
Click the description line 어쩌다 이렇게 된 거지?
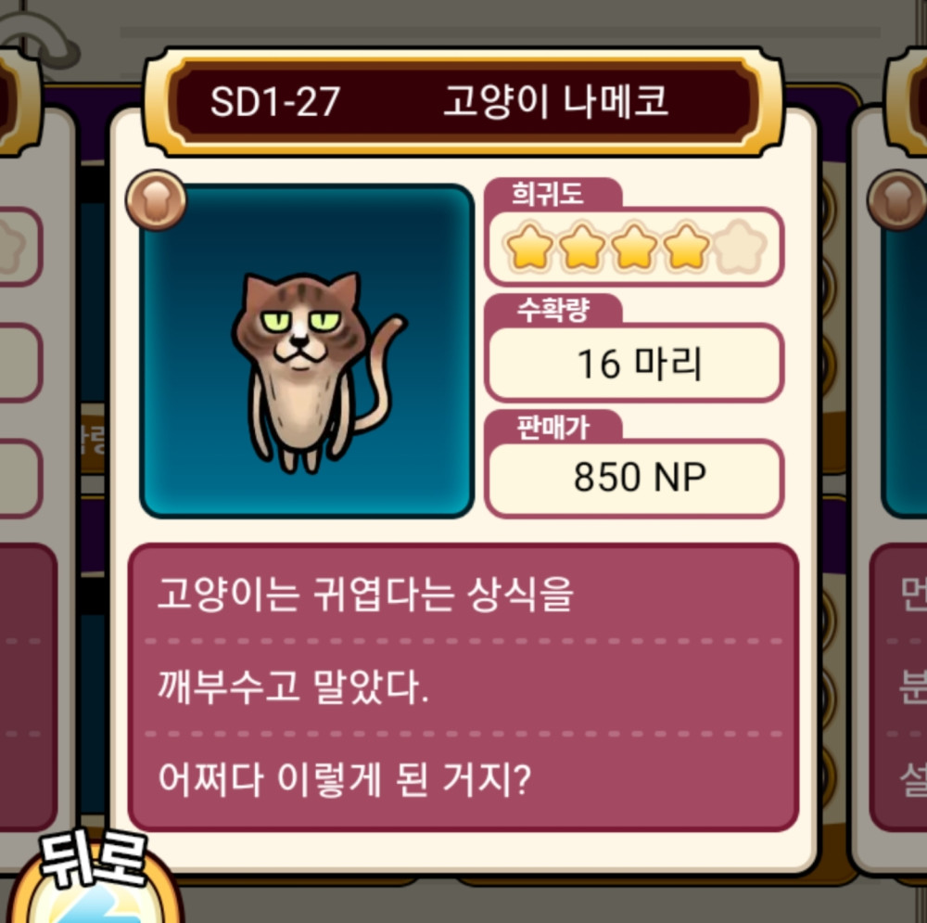(x=345, y=779)
